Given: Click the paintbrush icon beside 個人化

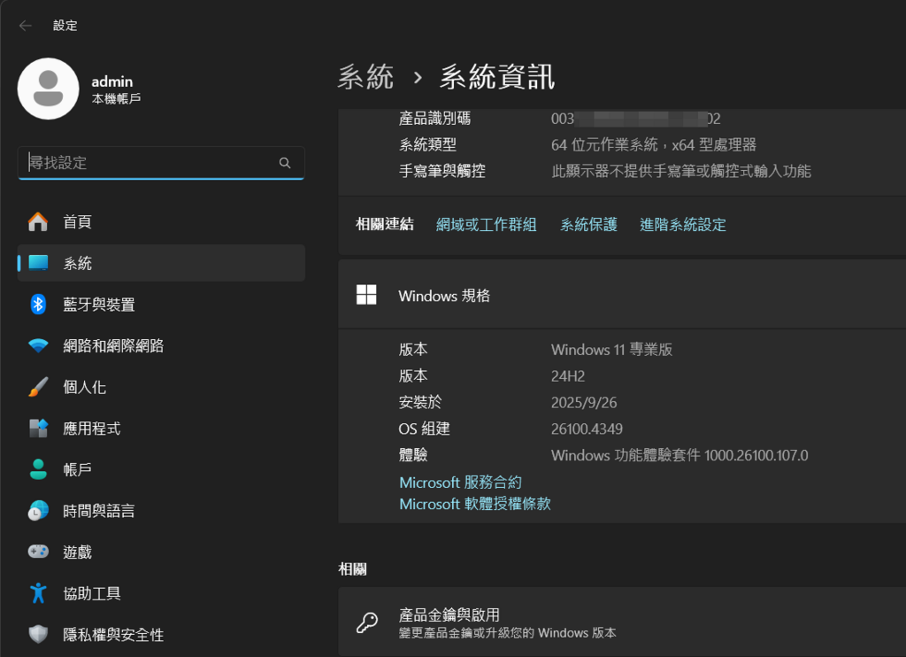Looking at the screenshot, I should pyautogui.click(x=38, y=387).
